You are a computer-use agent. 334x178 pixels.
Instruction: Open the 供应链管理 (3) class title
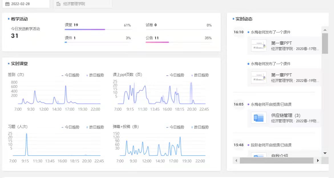286,115
